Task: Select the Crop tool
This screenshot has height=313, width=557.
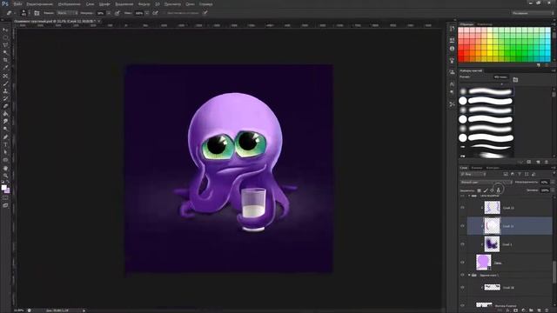Action: click(x=5, y=60)
